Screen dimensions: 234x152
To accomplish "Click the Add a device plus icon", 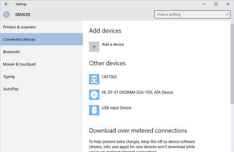I will tap(94, 47).
